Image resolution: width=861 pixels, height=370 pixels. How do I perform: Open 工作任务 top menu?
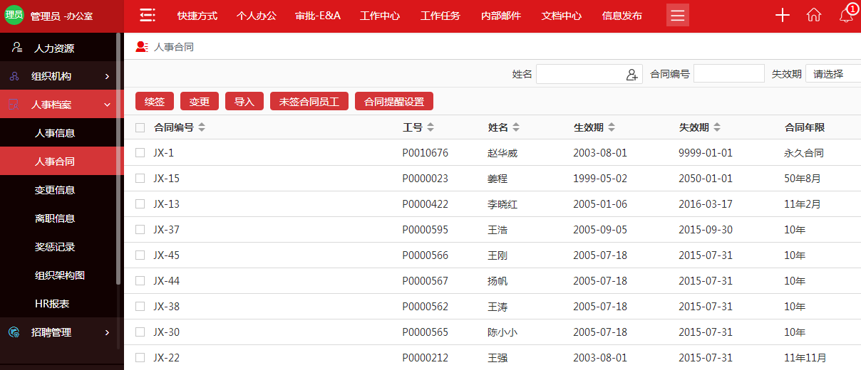(x=440, y=16)
